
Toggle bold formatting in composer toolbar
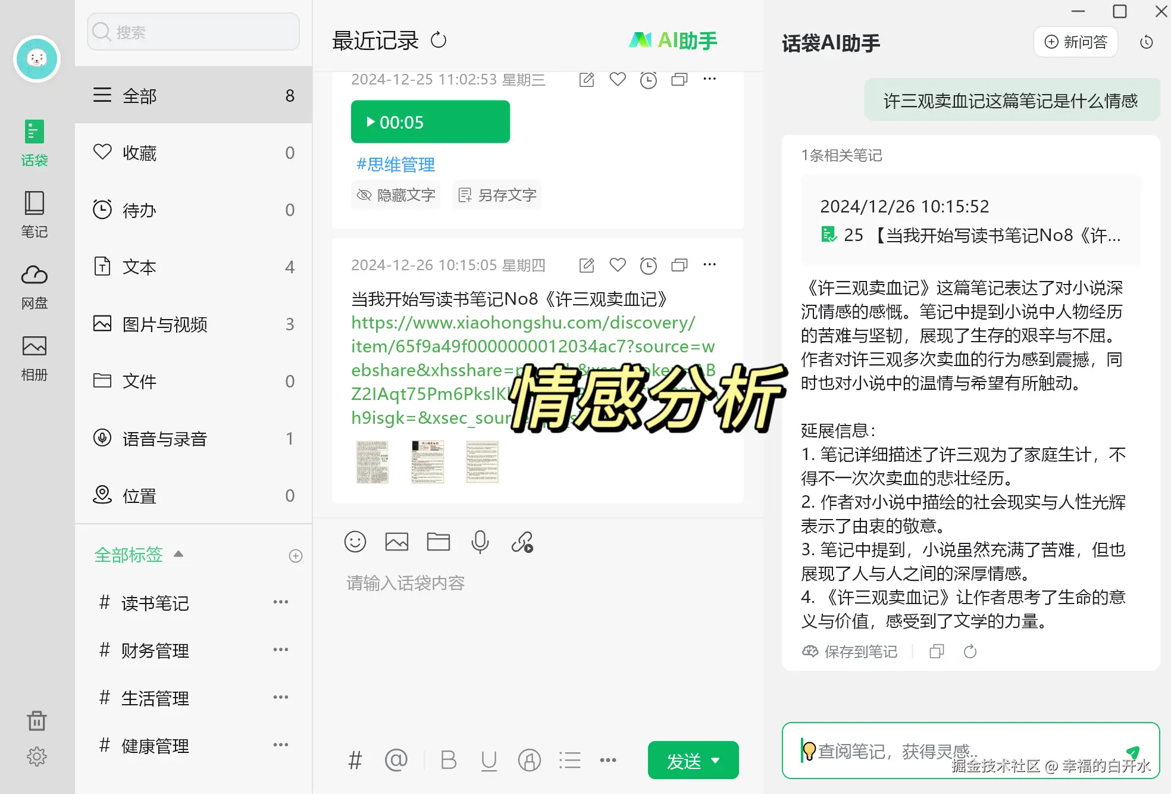pos(448,760)
